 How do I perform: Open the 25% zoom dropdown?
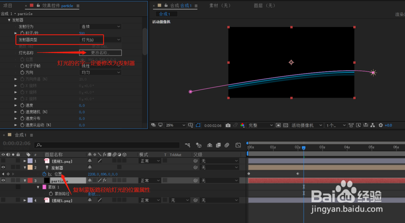(175, 125)
